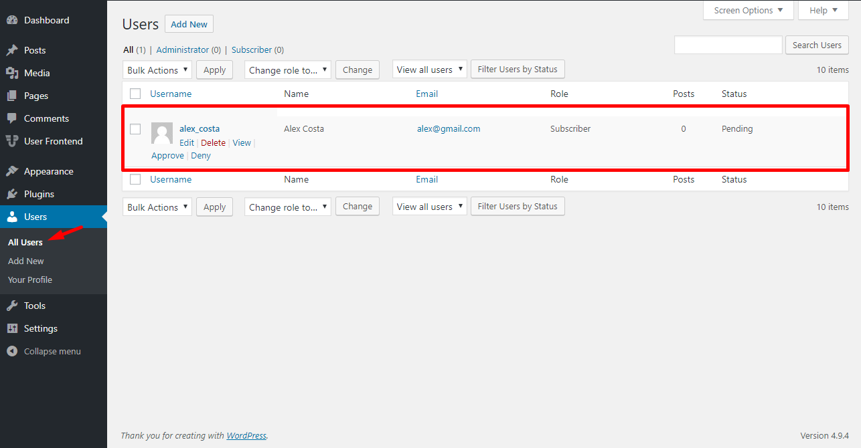This screenshot has width=861, height=448.
Task: Tick the select-all checkbox in the bottom footer row
Action: (x=135, y=179)
